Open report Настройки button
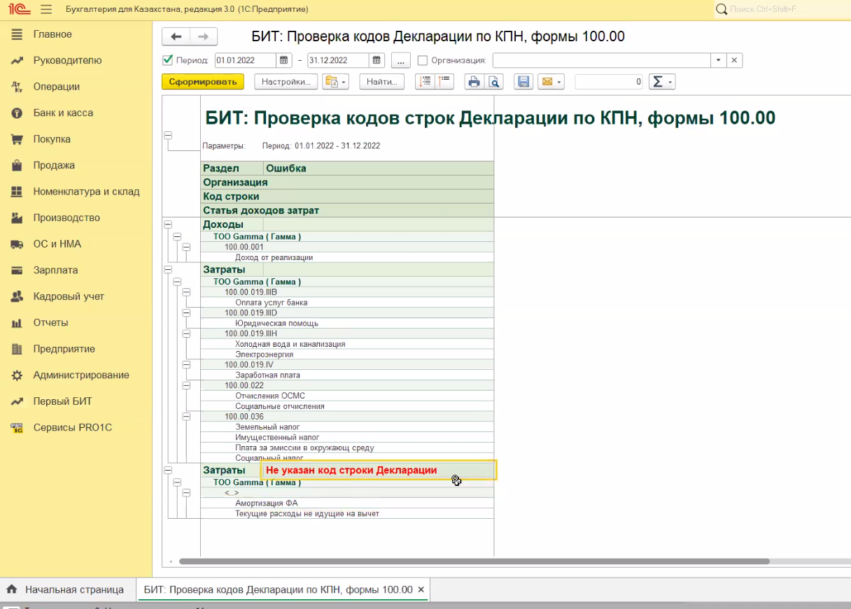Viewport: 851px width, 609px height. 286,82
